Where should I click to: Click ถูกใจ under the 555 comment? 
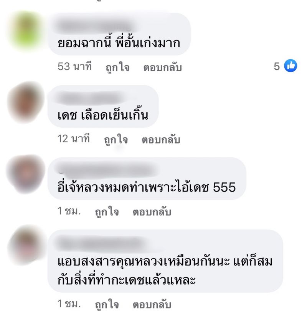107,212
